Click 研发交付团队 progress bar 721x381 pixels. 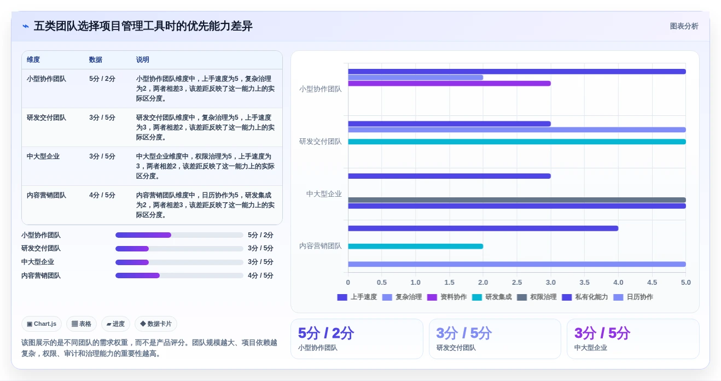(179, 249)
